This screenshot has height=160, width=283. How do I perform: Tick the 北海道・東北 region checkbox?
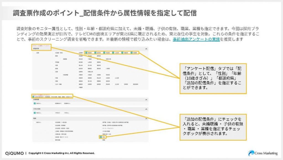tap(54, 53)
